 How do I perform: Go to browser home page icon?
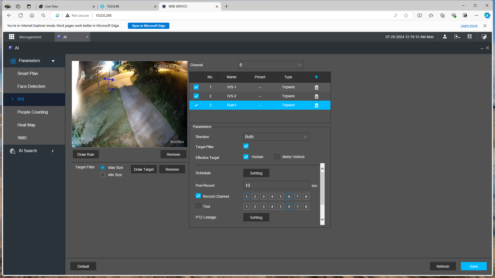32,15
